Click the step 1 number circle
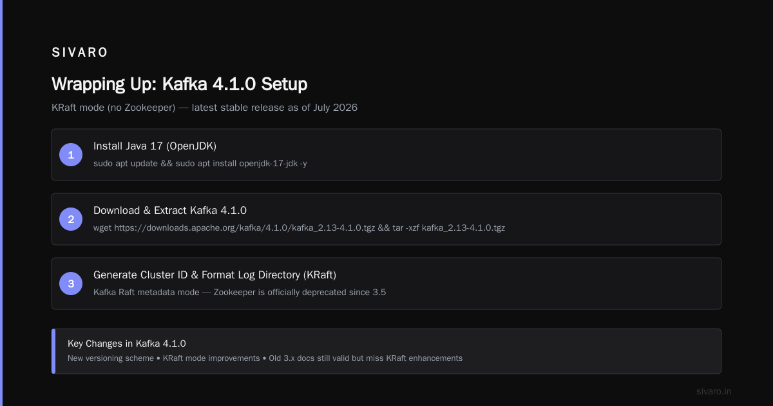The width and height of the screenshot is (773, 406). tap(71, 155)
